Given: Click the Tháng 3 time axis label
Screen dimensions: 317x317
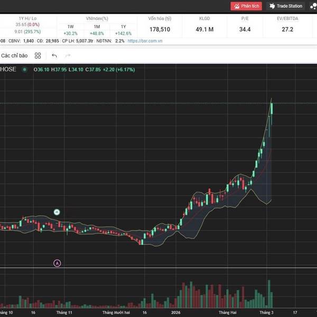Looking at the screenshot, I should tap(266, 312).
